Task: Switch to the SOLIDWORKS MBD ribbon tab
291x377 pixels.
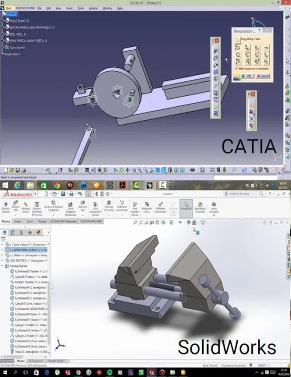Action: pos(91,221)
